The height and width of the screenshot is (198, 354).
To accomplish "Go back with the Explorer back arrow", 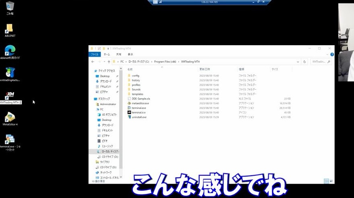I will click(93, 62).
